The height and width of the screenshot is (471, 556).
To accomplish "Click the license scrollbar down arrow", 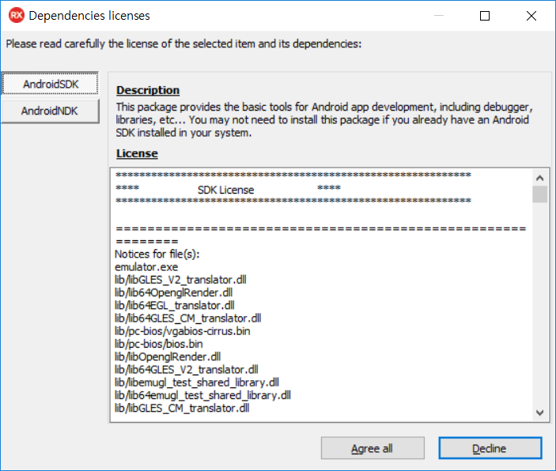I will (539, 413).
